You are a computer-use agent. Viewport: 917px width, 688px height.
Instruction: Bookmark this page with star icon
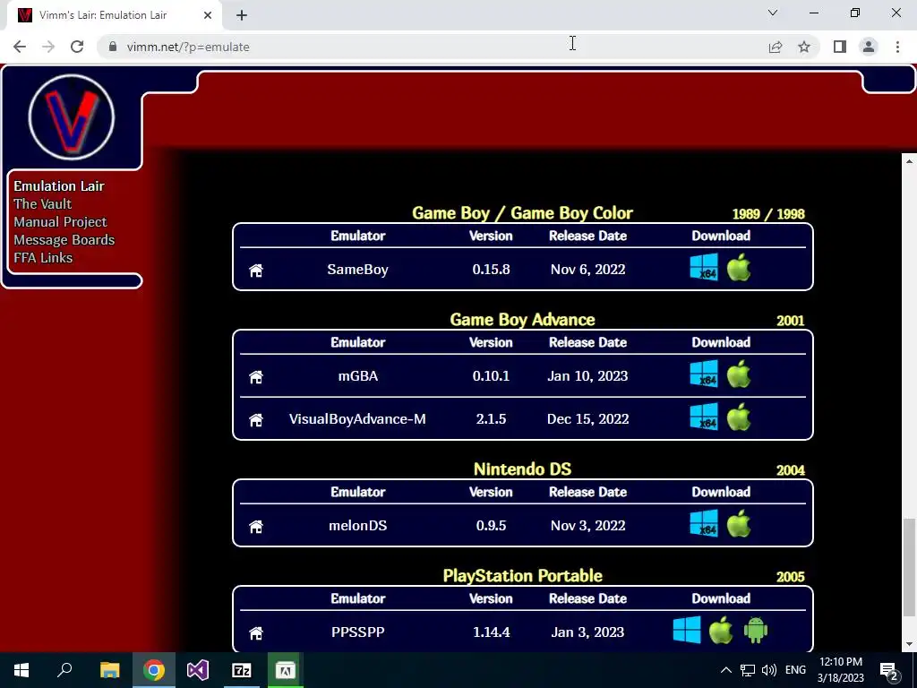pos(804,47)
